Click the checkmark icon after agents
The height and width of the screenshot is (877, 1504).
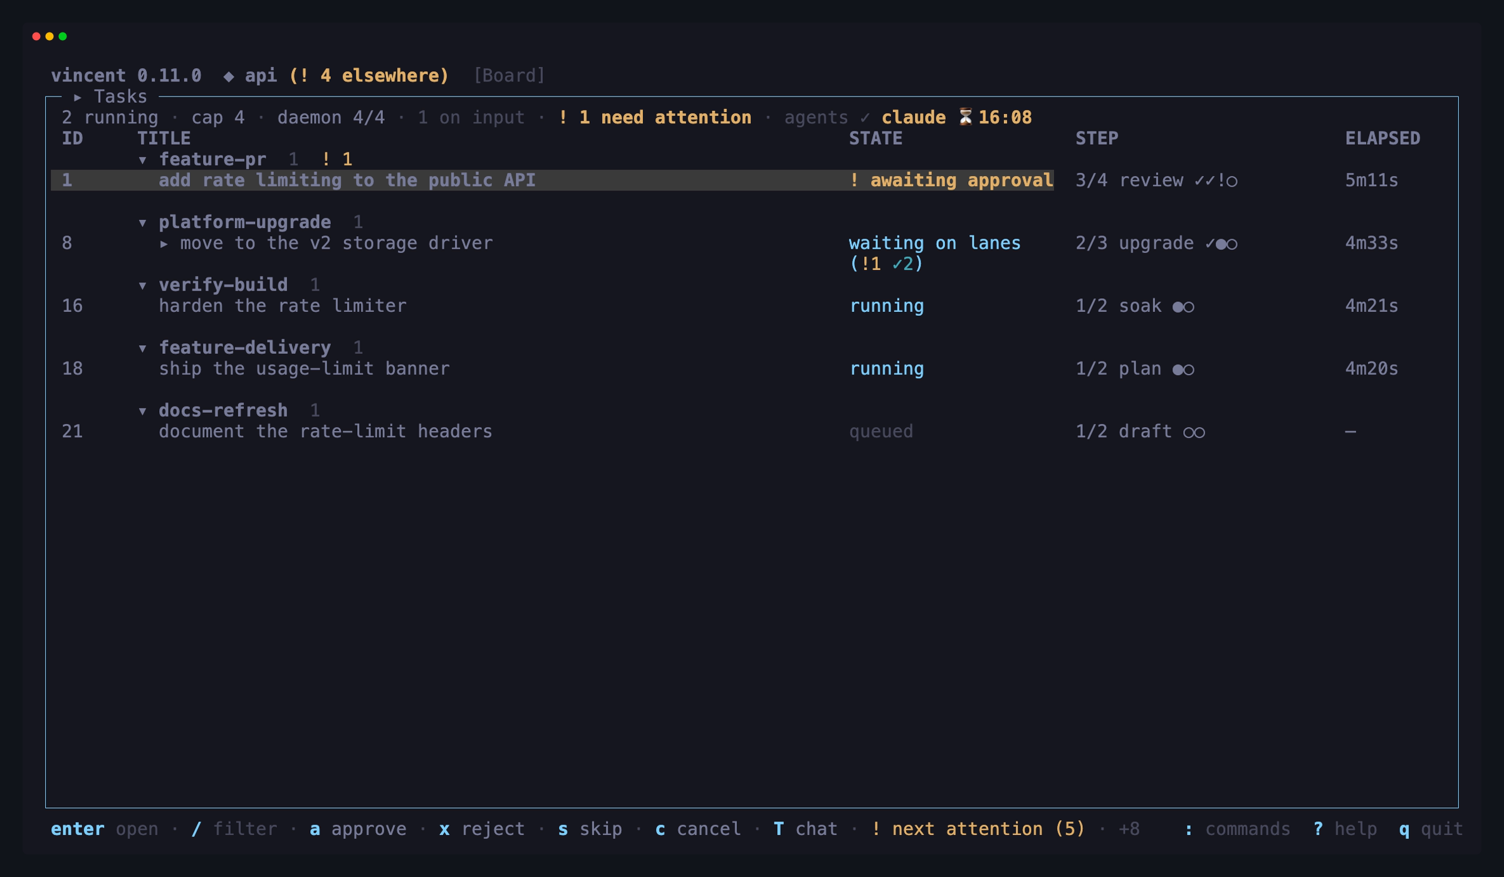click(865, 118)
